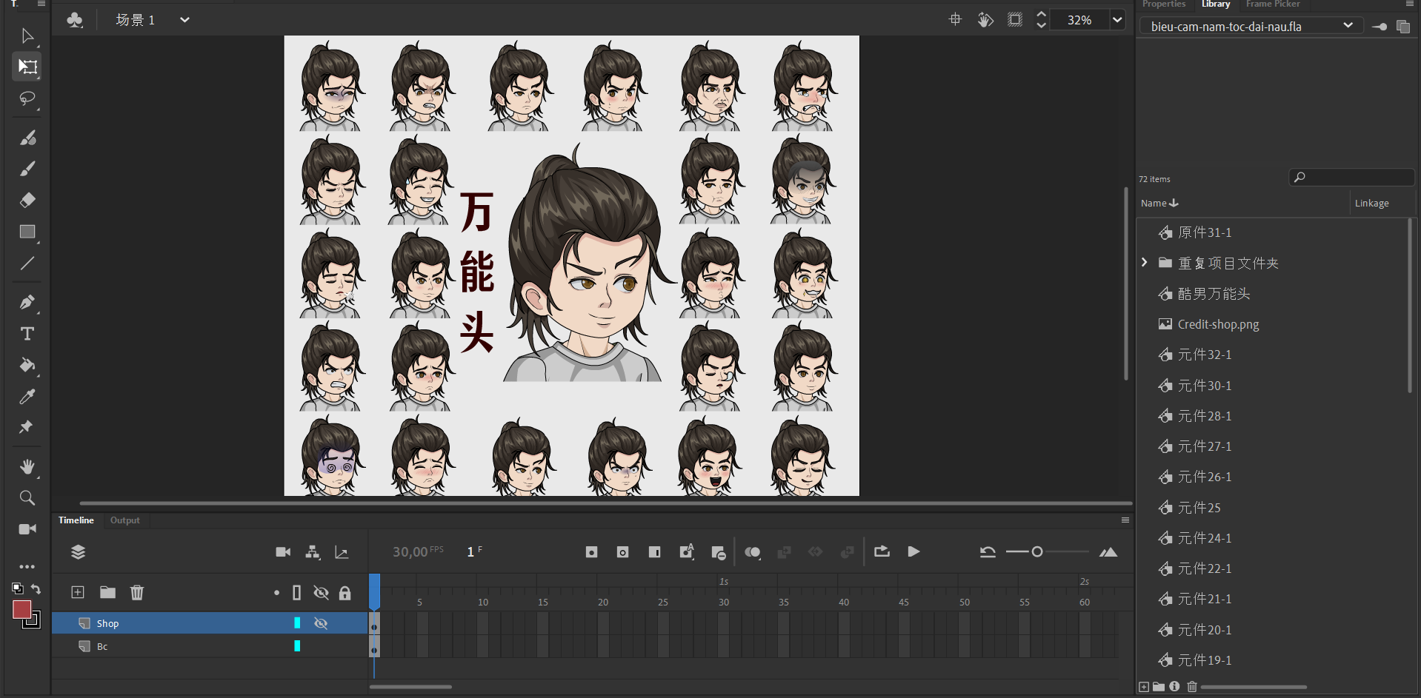Open the Output tab

(x=124, y=520)
